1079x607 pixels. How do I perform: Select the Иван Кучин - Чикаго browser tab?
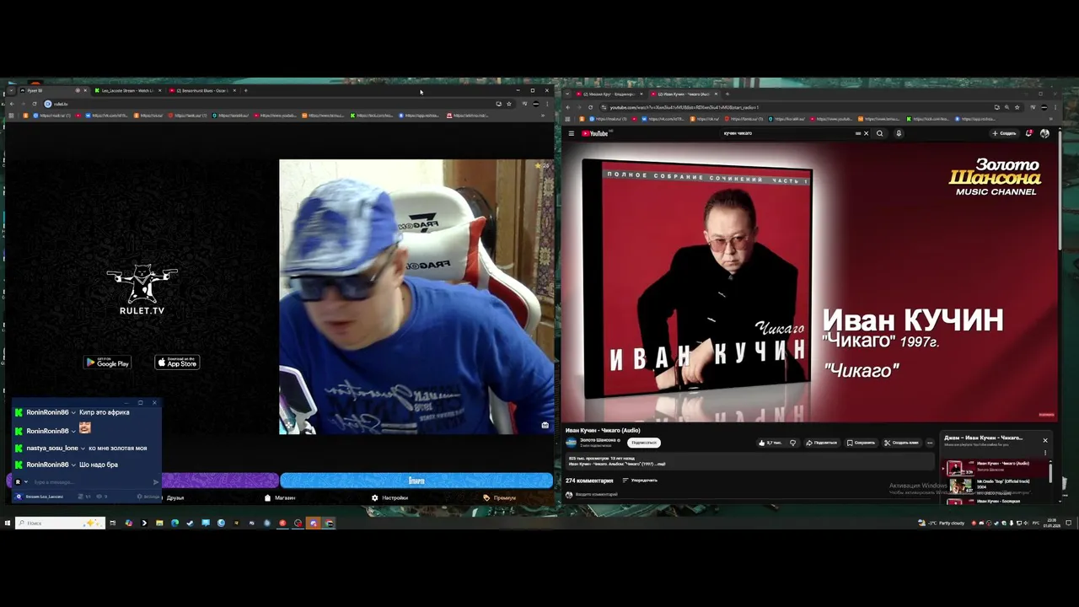(x=683, y=94)
